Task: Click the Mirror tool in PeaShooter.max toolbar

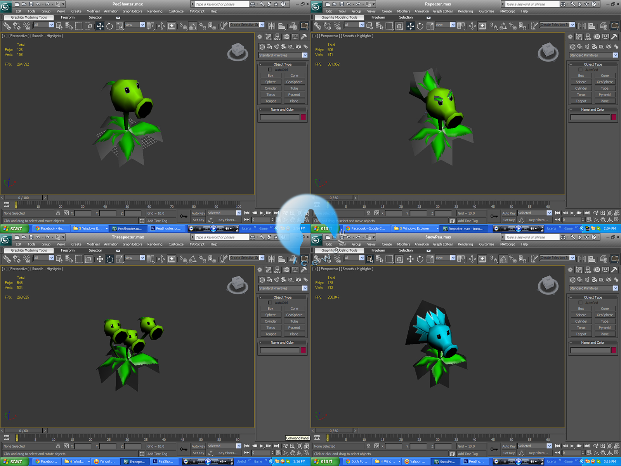Action: click(272, 26)
